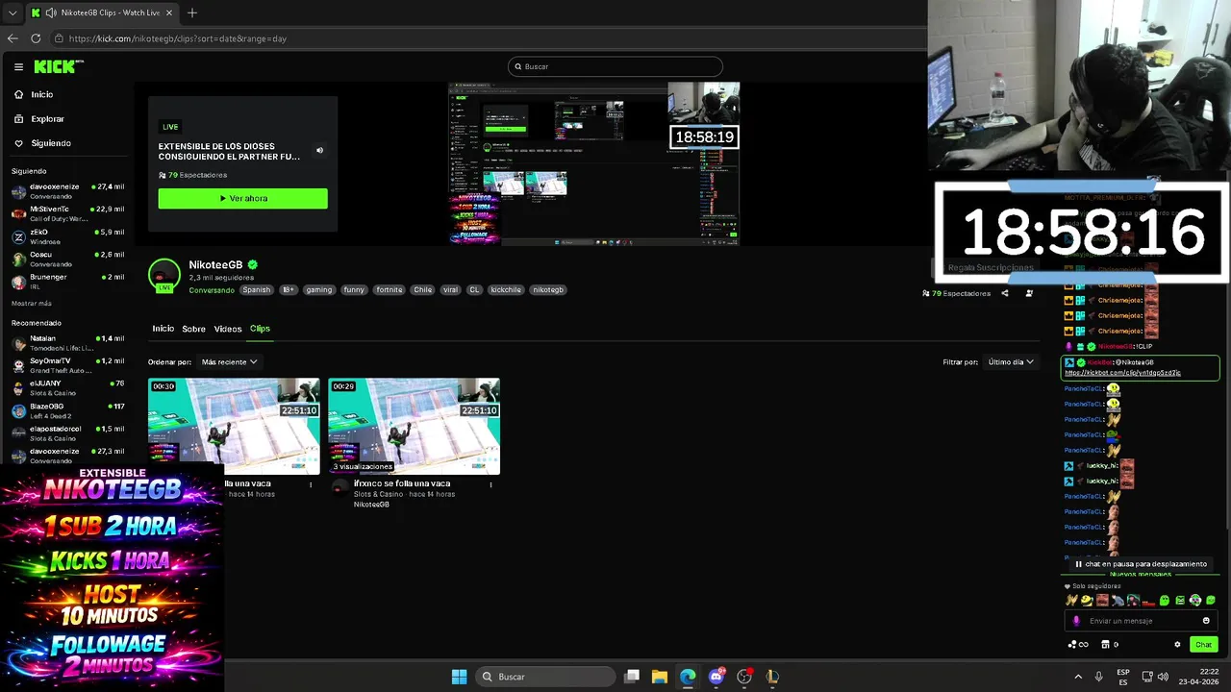This screenshot has width=1231, height=692.
Task: Click the green Chat send button
Action: tap(1203, 645)
